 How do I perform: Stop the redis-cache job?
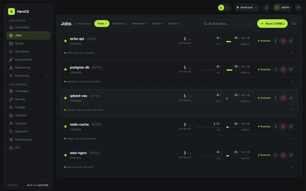283,126
